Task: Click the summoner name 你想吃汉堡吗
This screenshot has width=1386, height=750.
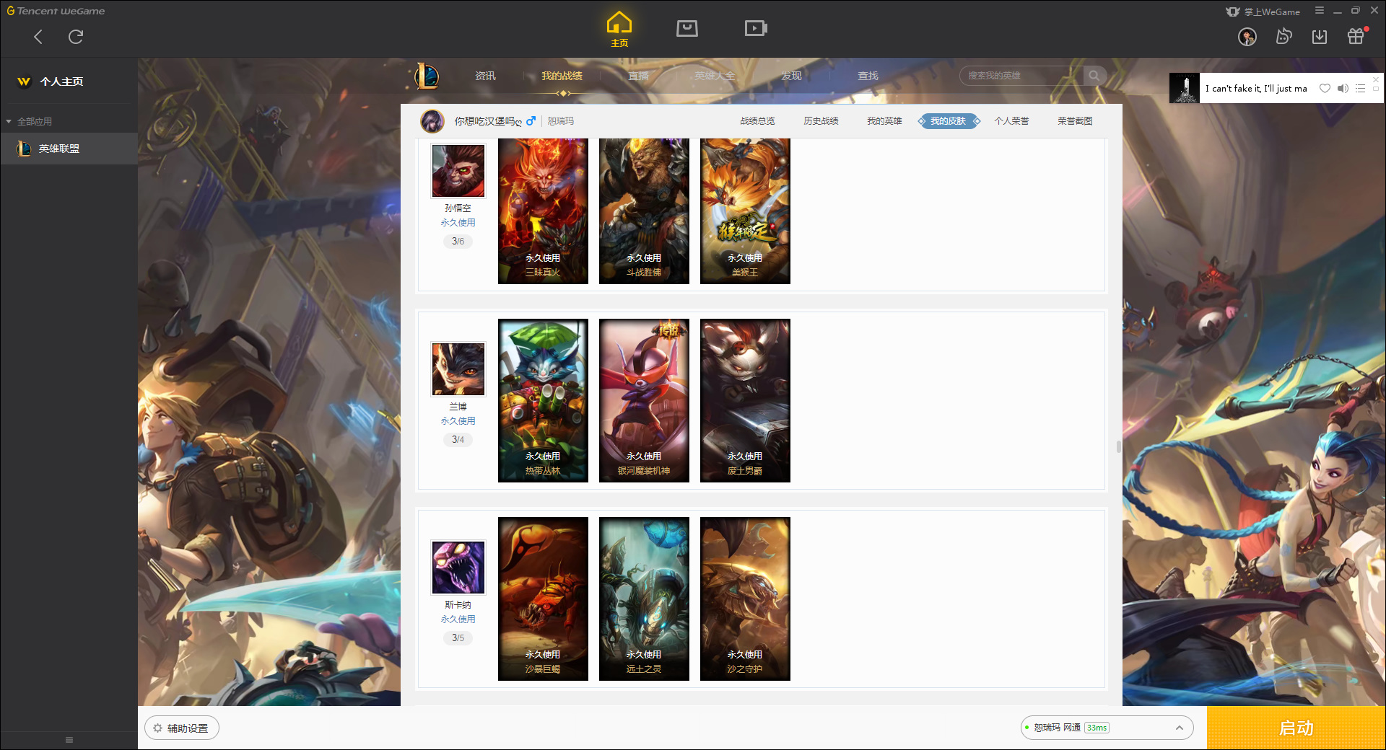Action: pos(488,121)
